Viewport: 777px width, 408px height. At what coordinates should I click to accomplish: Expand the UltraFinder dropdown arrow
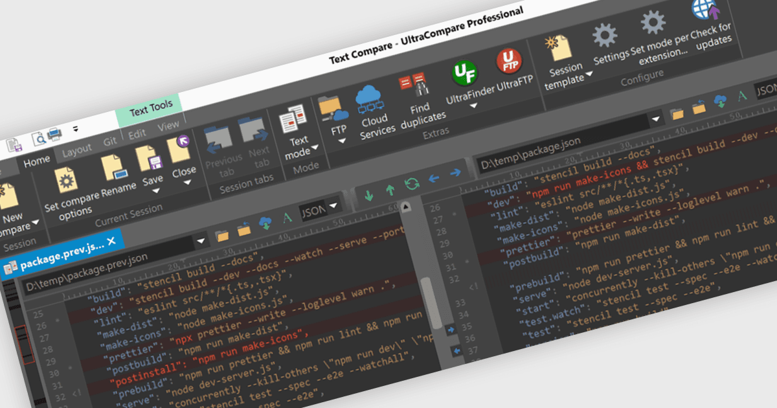[473, 106]
